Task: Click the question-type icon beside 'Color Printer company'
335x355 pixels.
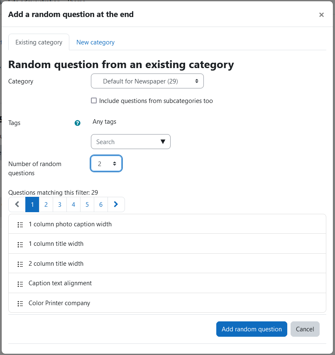Action: [x=20, y=304]
